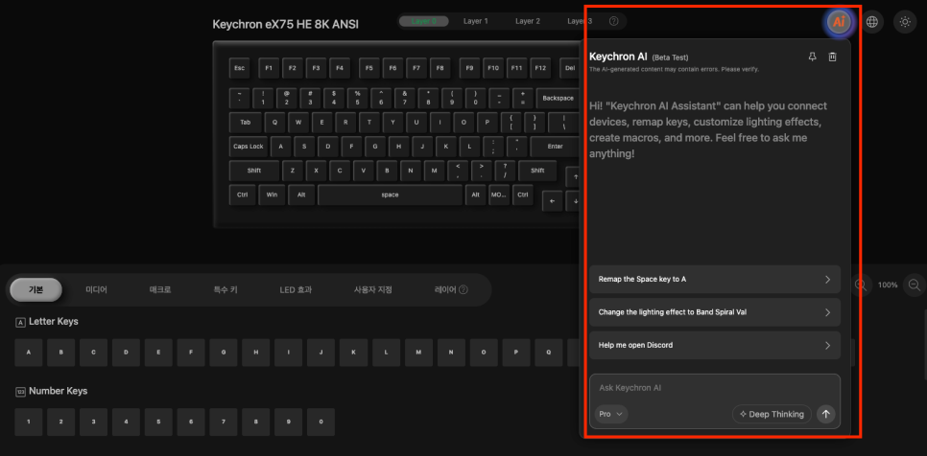The height and width of the screenshot is (456, 927).
Task: Select the 미디어 tab
Action: pyautogui.click(x=96, y=289)
